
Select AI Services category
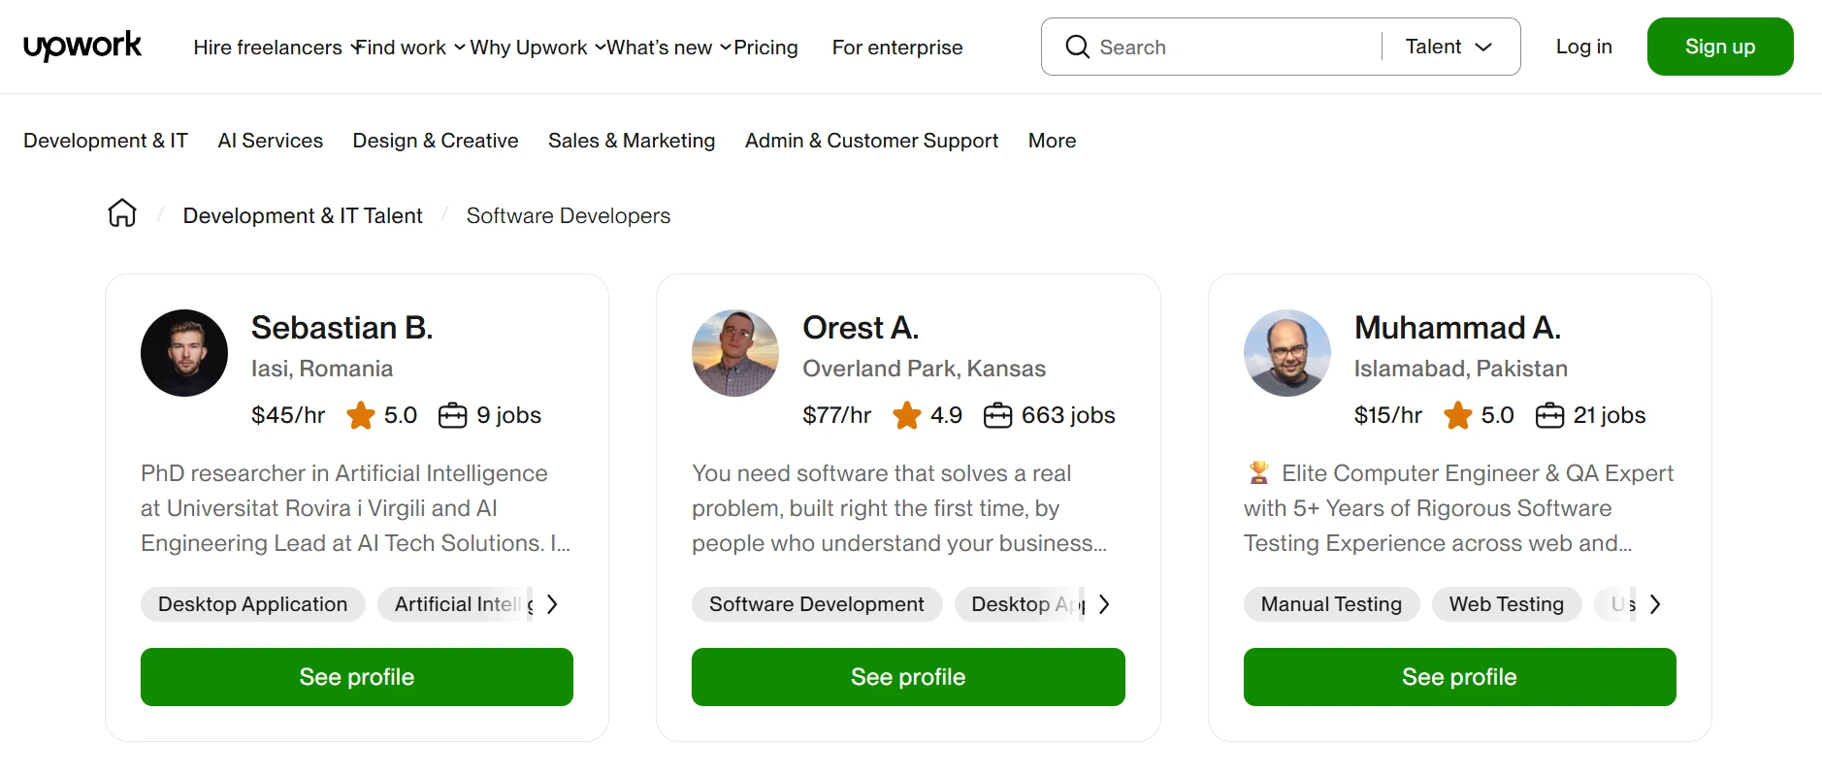[x=271, y=141]
